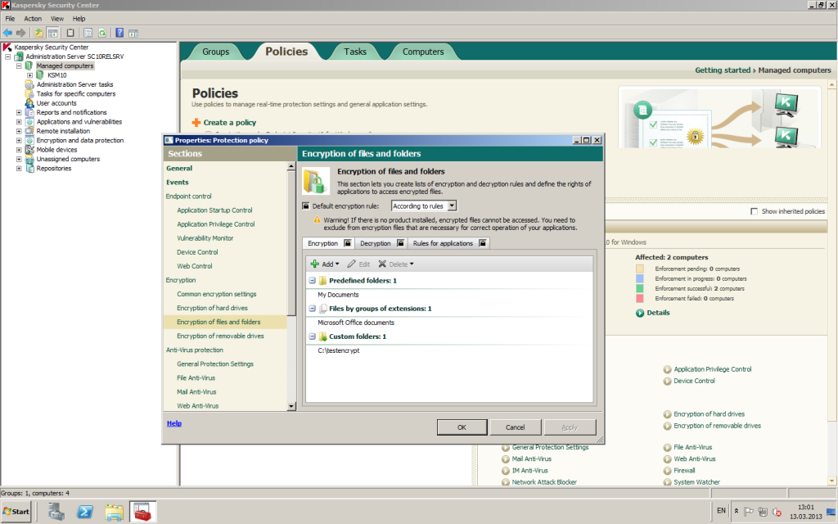
Task: Click the Edit pencil icon in rules toolbar
Action: [x=351, y=264]
